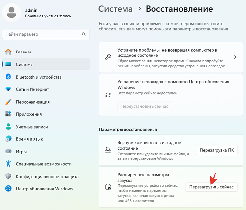Click the paintbrush icon for Персонализация

click(x=8, y=102)
